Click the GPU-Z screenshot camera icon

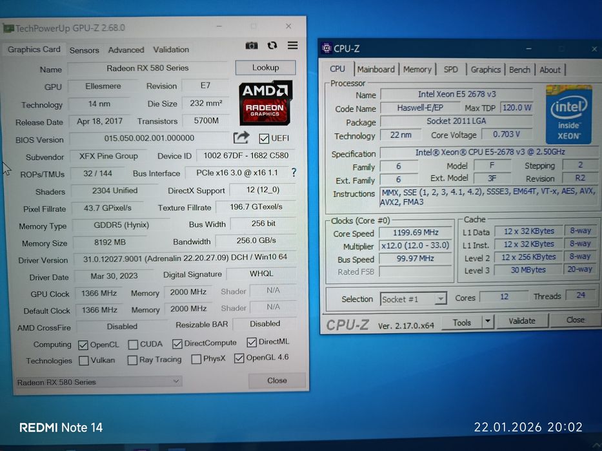click(x=252, y=46)
